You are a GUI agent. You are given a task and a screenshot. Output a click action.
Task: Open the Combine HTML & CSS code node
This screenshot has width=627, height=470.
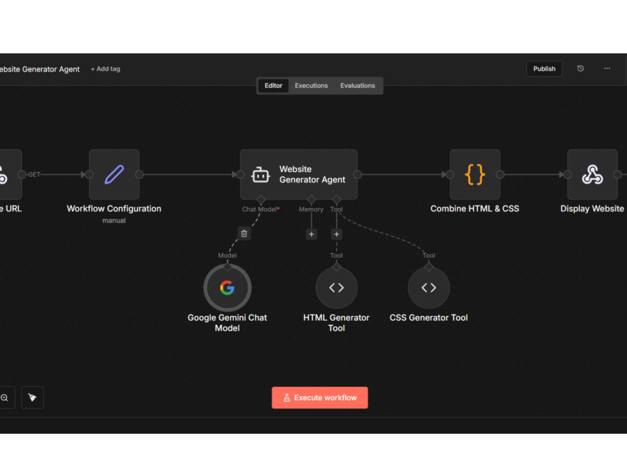click(475, 174)
